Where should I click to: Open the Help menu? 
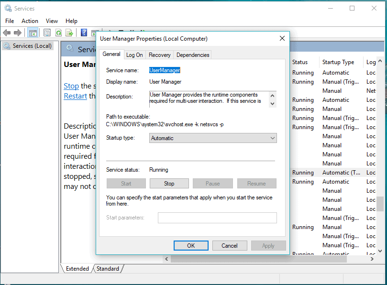click(x=71, y=21)
